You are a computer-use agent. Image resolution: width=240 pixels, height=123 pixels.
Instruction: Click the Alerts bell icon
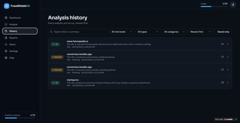[x=6, y=44]
